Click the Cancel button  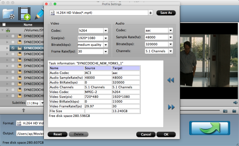(146, 134)
